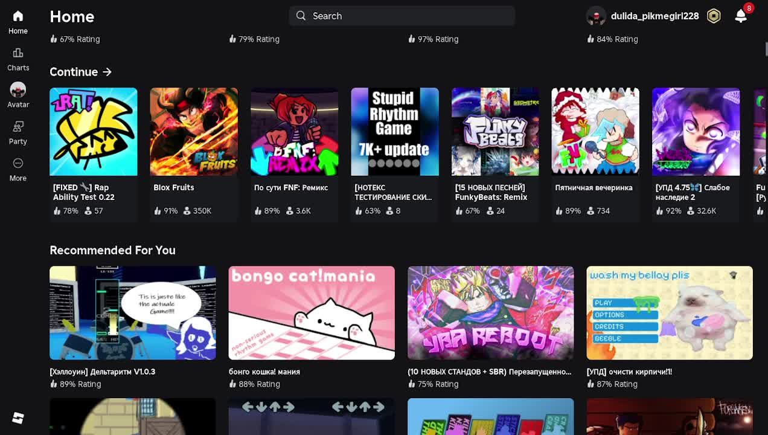
Task: Click the dulida_pikmegirl228 profile avatar
Action: pos(596,16)
